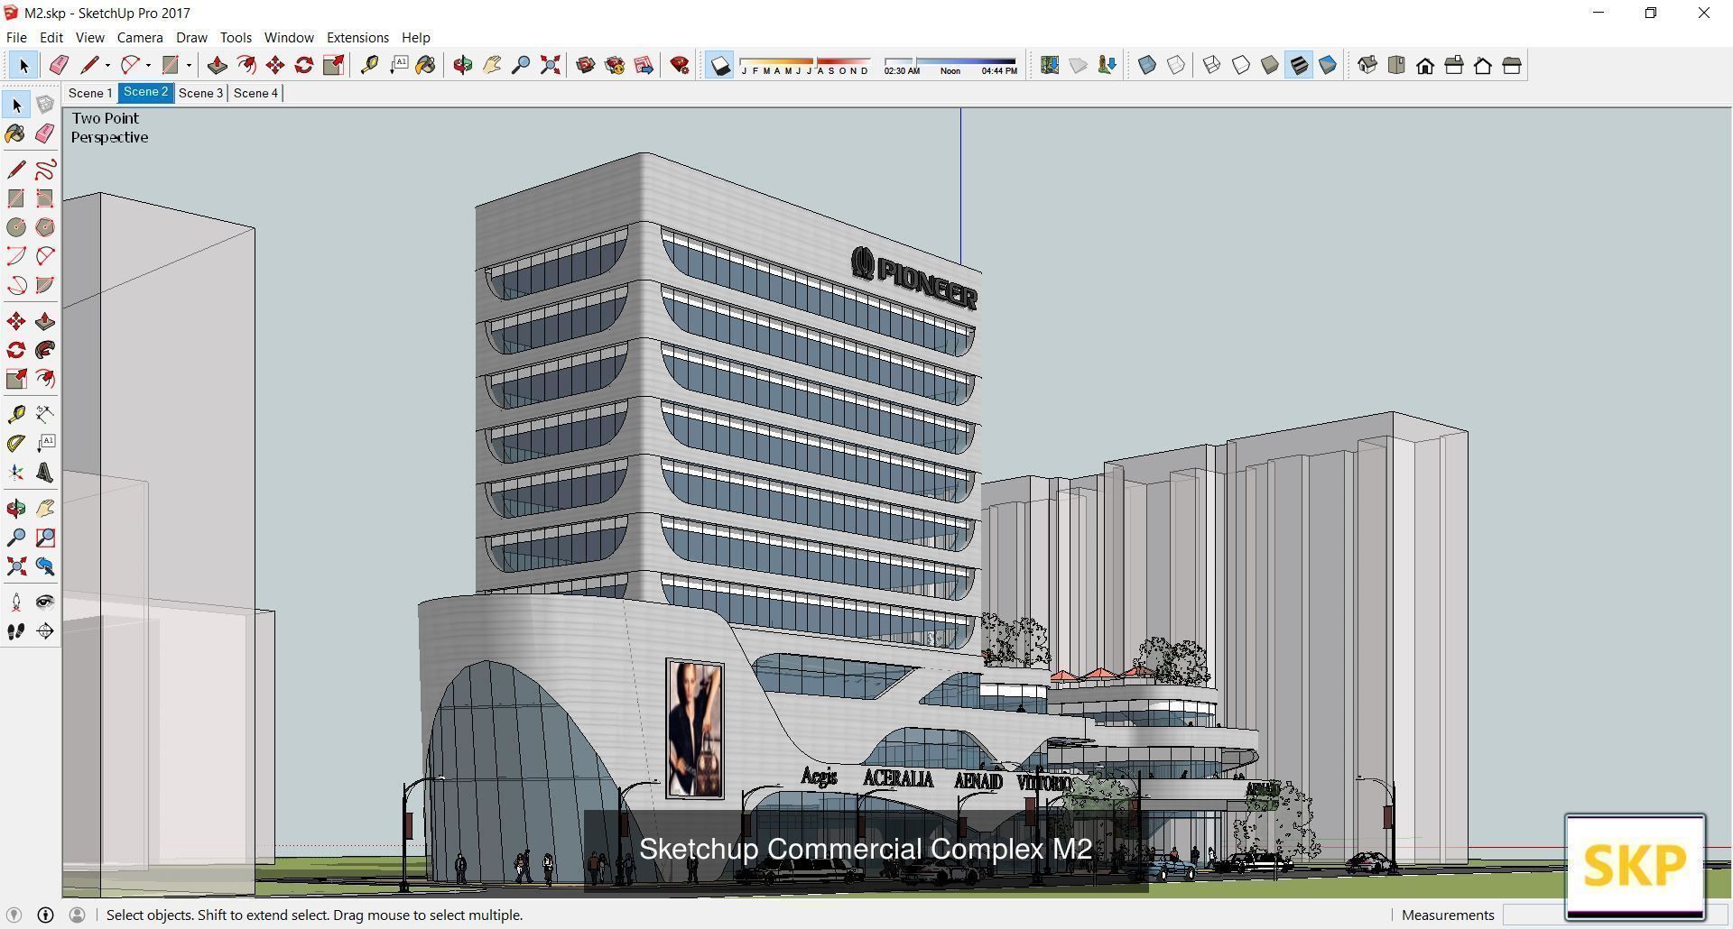Open the File menu
This screenshot has width=1733, height=929.
point(16,38)
